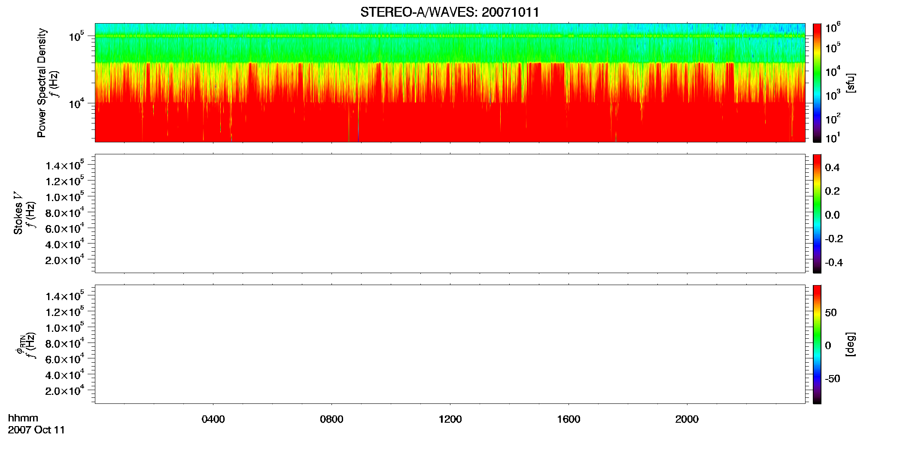Viewport: 900px width, 463px height.
Task: Click the 1600 time tick label
Action: point(569,419)
